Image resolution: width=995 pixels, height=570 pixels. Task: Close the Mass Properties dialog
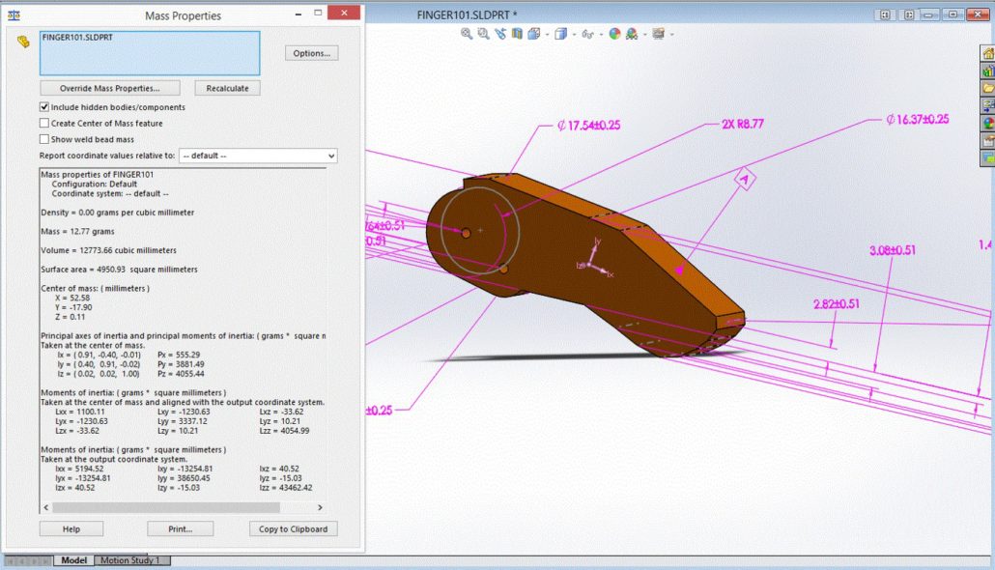coord(344,13)
